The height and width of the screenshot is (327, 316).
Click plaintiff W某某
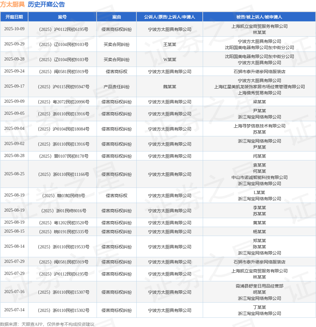tap(170, 60)
